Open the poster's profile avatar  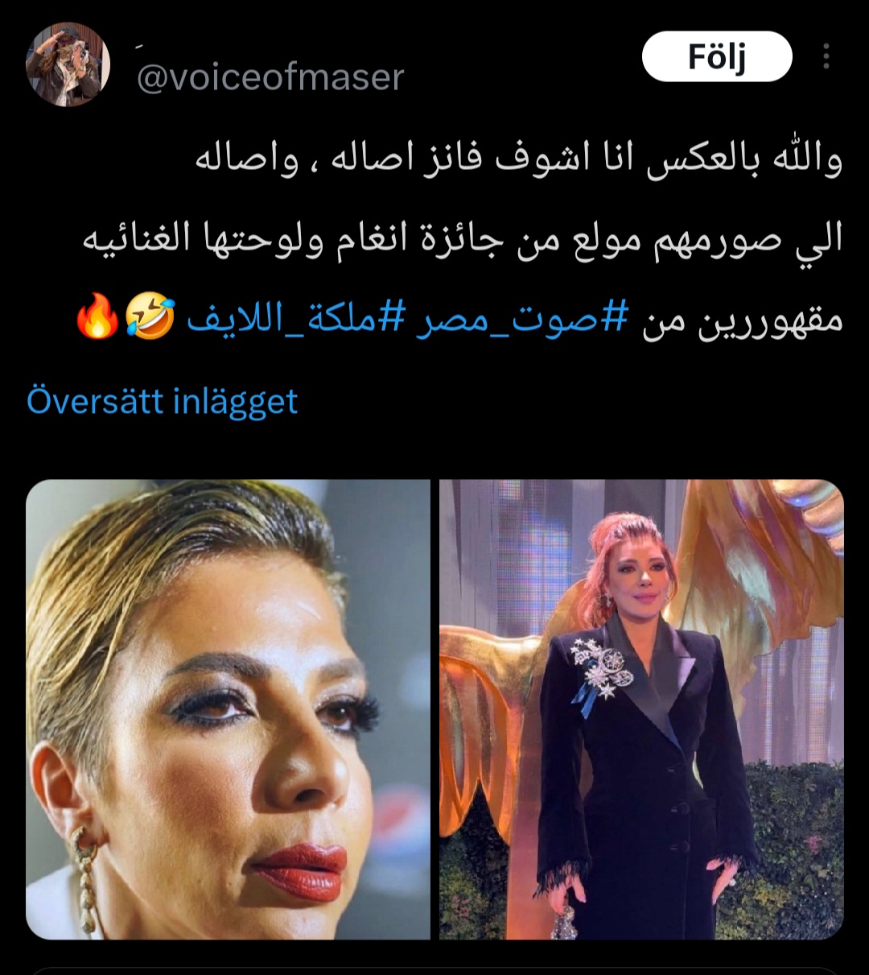(68, 64)
